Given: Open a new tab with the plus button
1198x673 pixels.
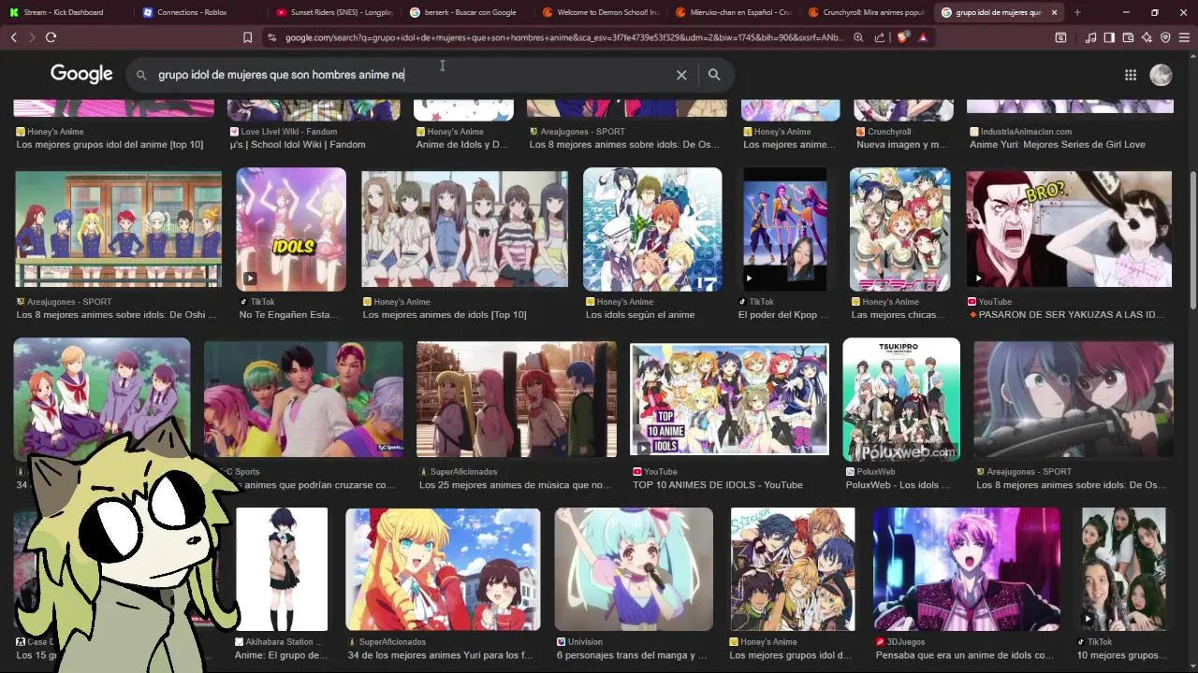Looking at the screenshot, I should [x=1077, y=12].
